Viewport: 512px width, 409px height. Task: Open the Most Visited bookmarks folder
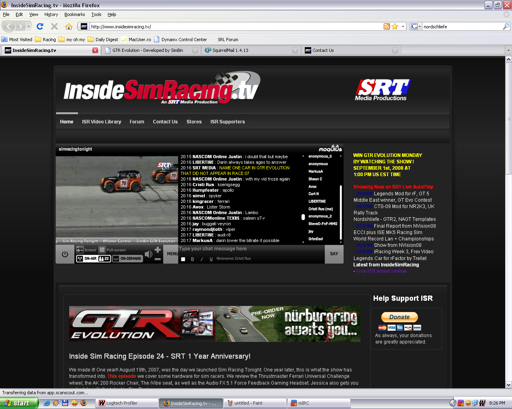(x=17, y=40)
